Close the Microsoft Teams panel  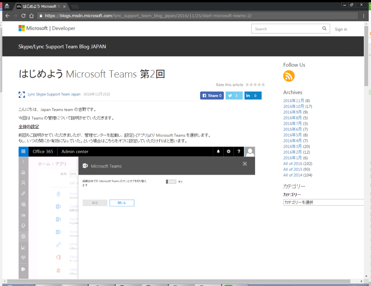click(245, 164)
